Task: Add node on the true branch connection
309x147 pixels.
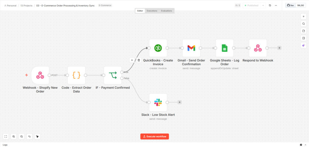Action: [x=132, y=60]
